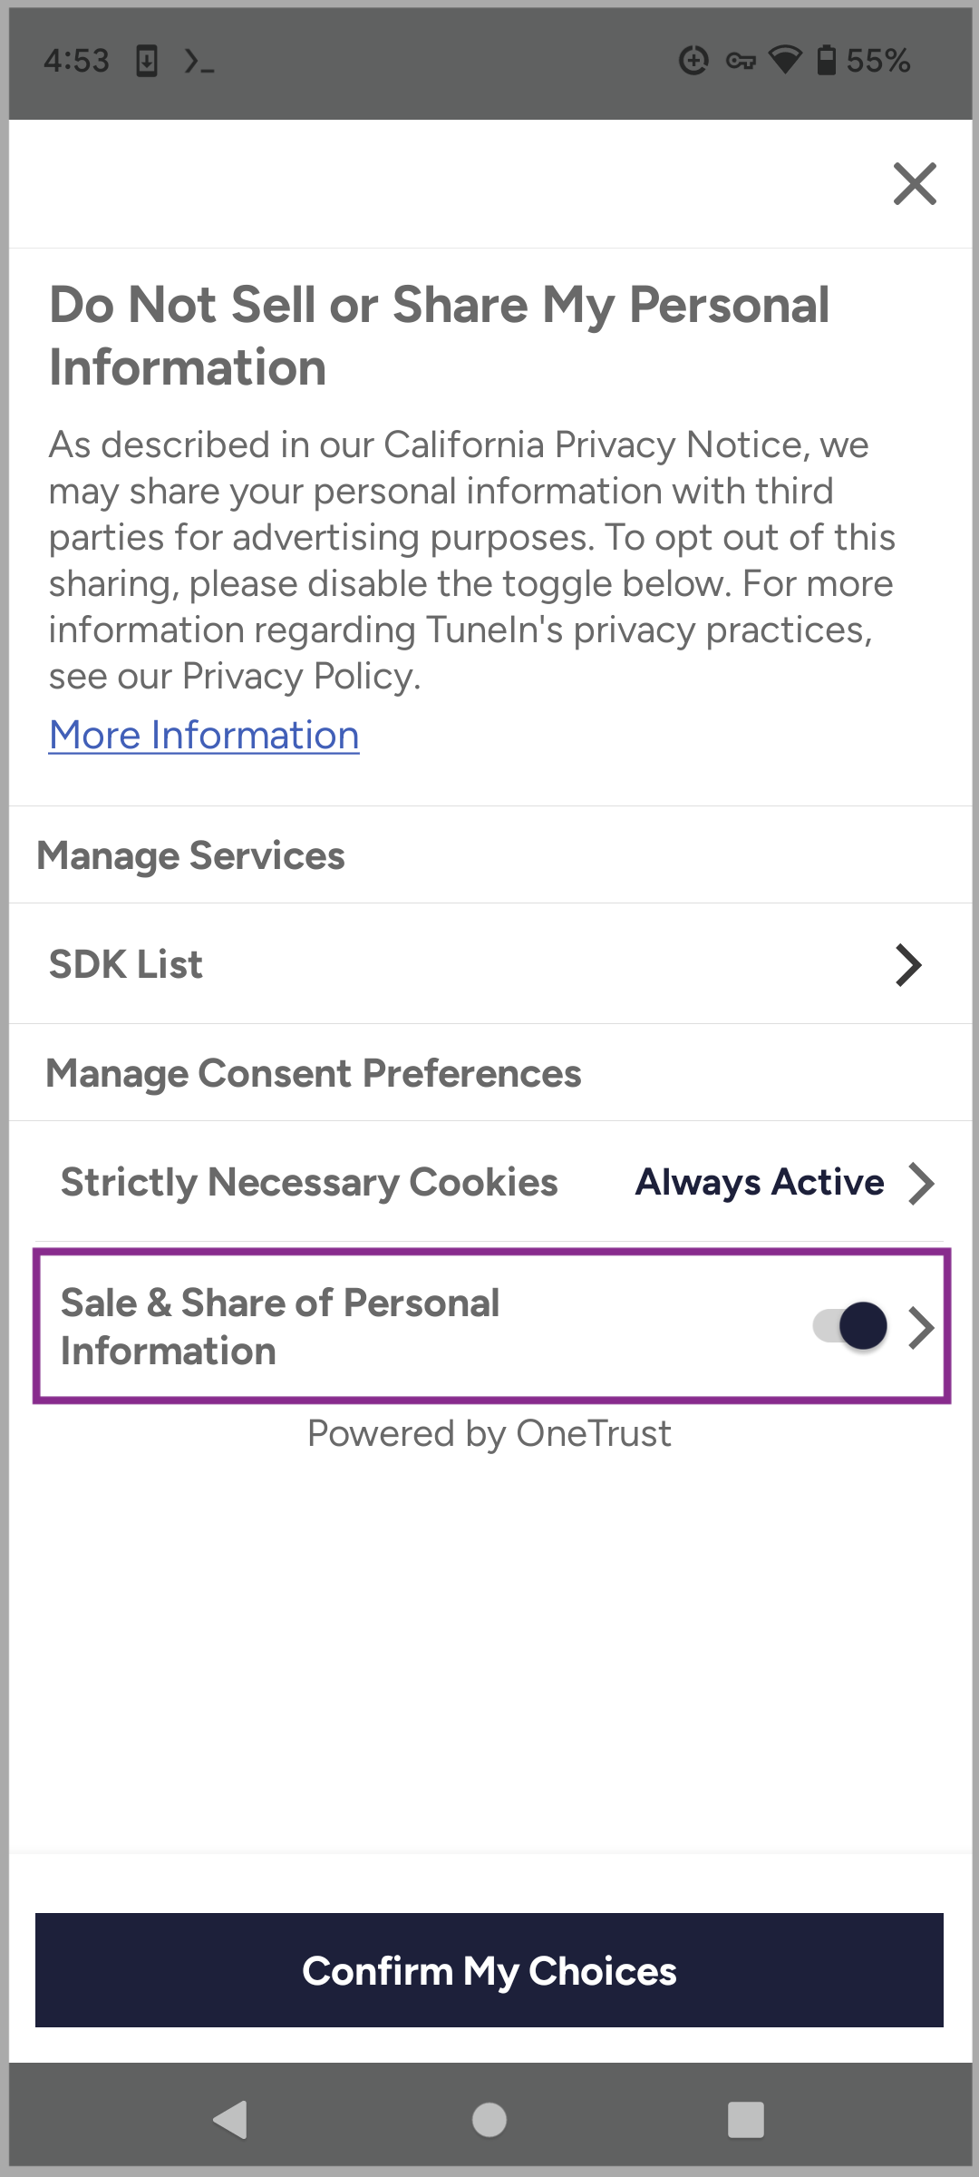This screenshot has width=979, height=2177.
Task: Expand SDK List with its chevron
Action: coord(908,964)
